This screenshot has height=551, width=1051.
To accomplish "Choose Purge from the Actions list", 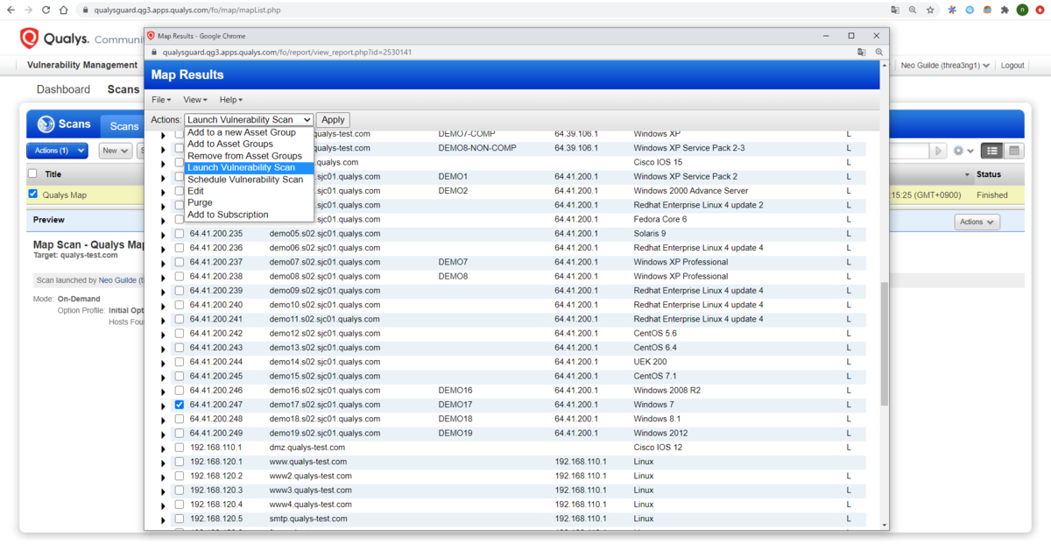I will 249,202.
